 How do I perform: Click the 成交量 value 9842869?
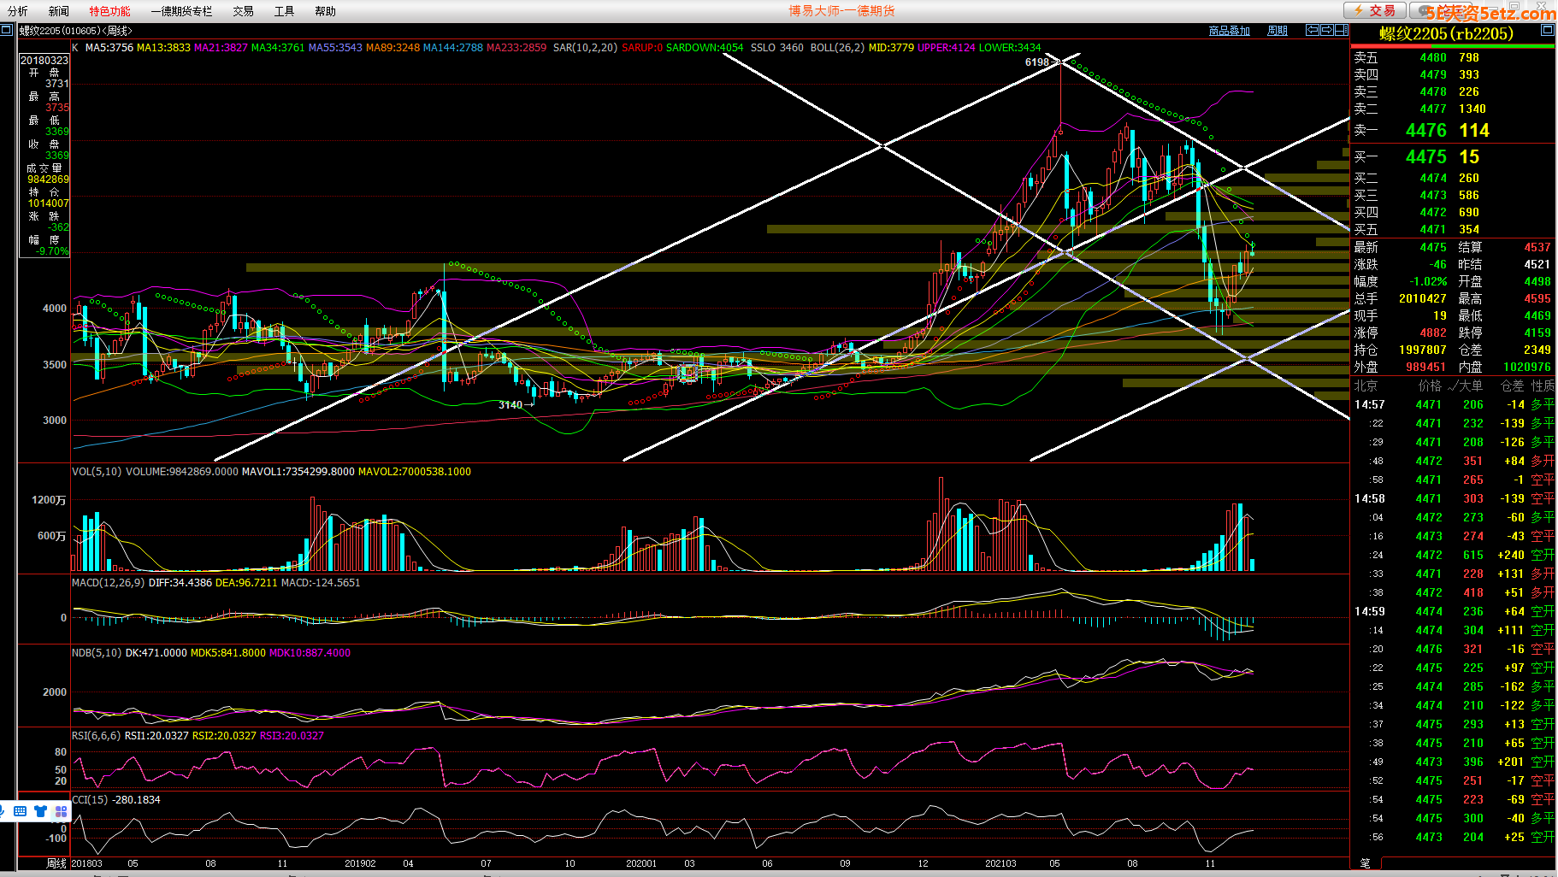(48, 180)
